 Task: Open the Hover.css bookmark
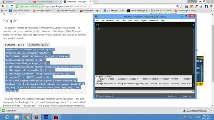tap(161, 11)
